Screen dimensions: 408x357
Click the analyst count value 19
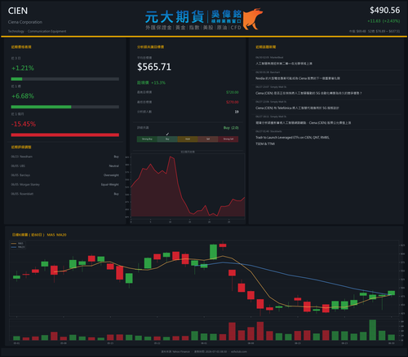[x=237, y=112]
